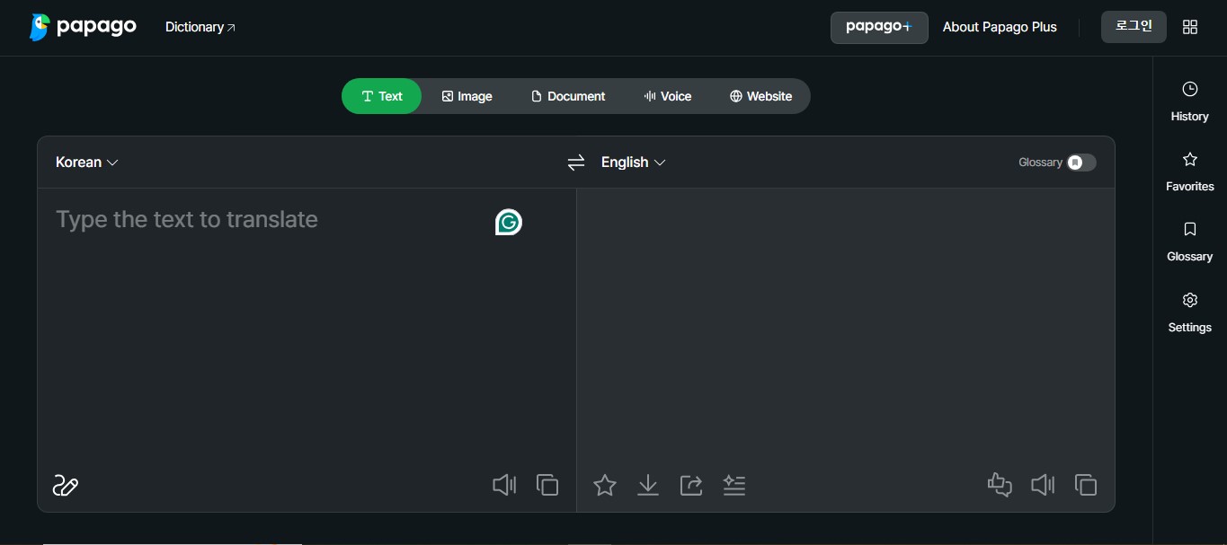
Task: Click the thumbs feedback icon
Action: [1000, 486]
